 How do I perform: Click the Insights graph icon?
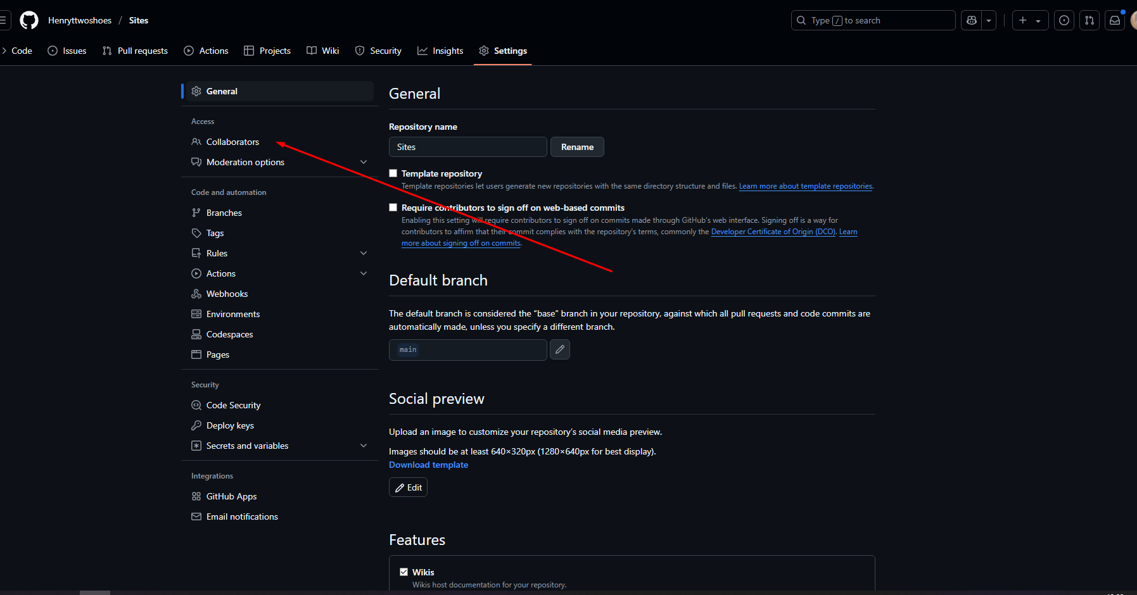point(422,51)
